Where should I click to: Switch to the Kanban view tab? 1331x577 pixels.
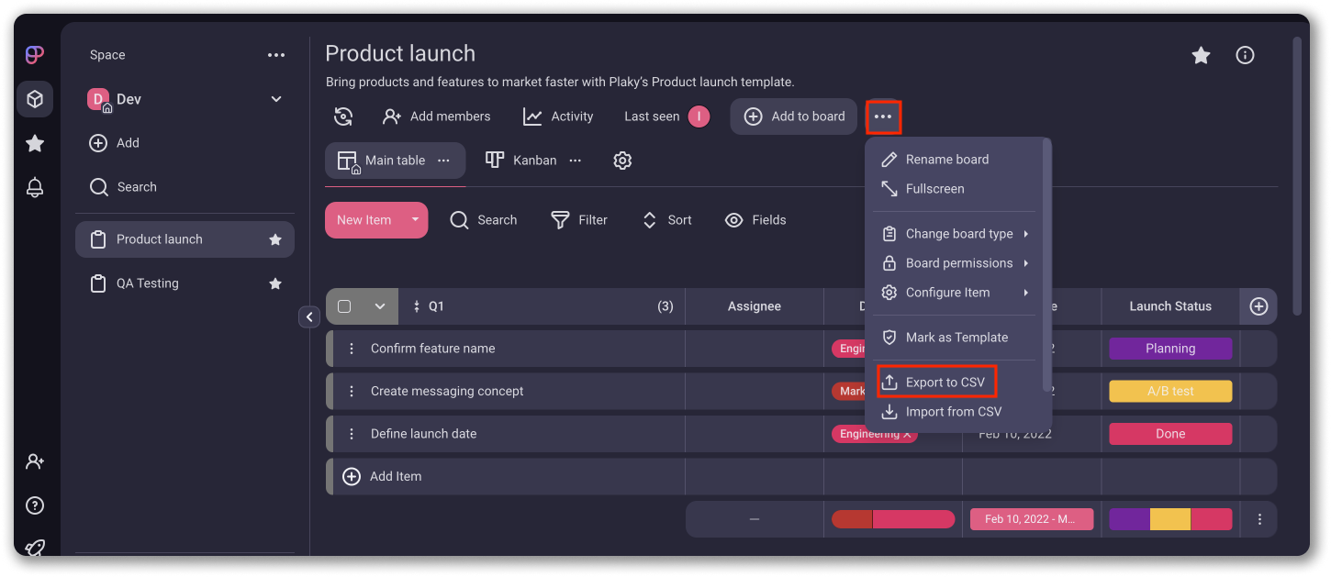click(x=521, y=161)
